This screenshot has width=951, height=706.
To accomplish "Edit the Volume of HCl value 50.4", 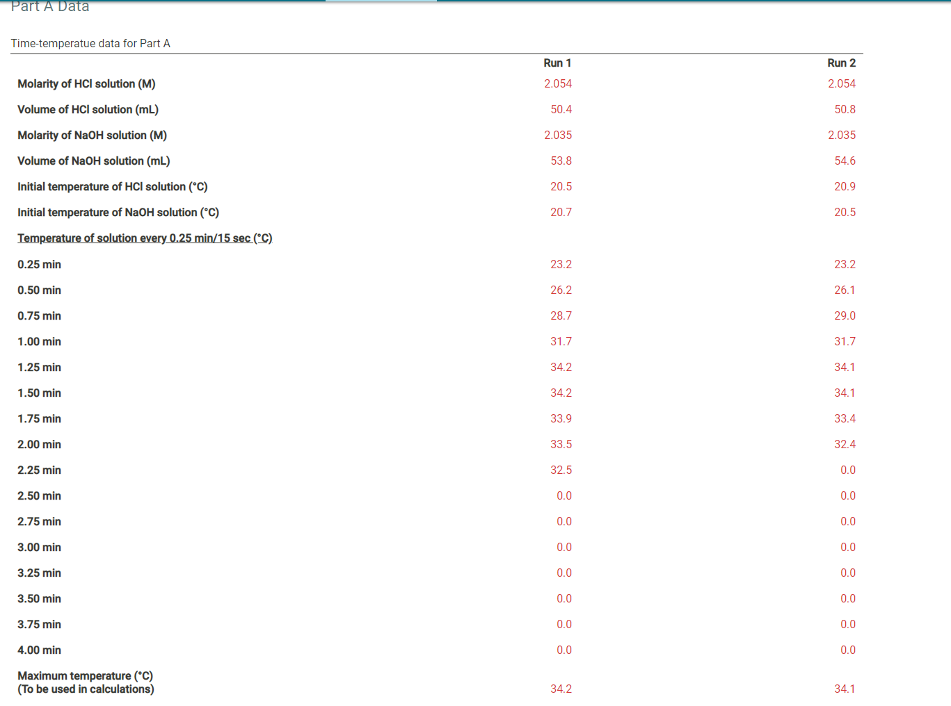I will [561, 109].
